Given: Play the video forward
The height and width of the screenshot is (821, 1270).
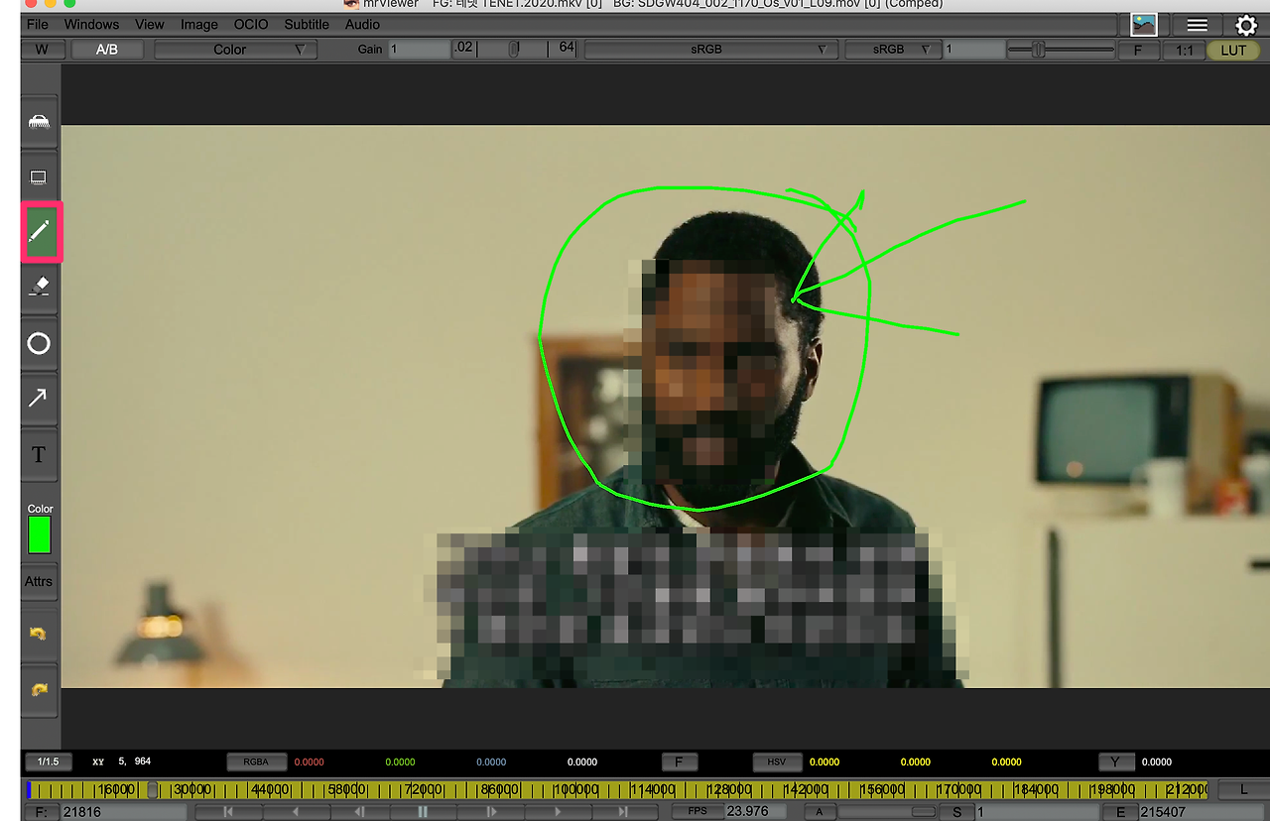Looking at the screenshot, I should [x=557, y=812].
